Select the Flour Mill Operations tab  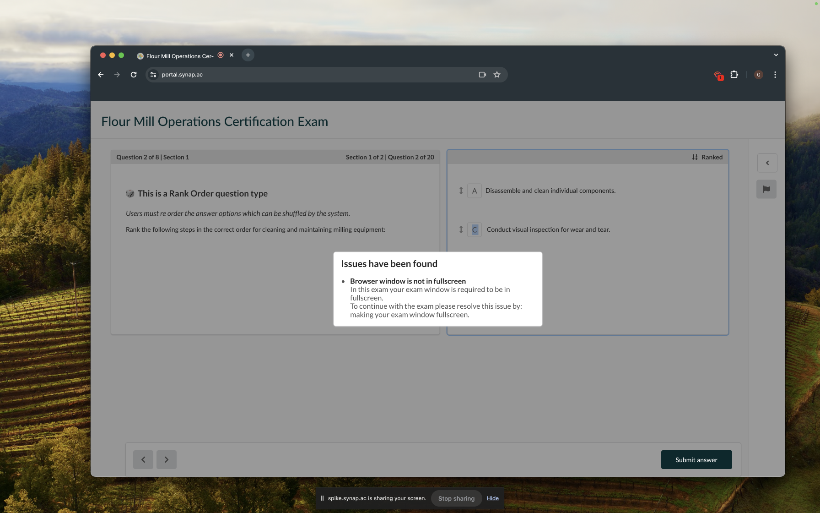pyautogui.click(x=179, y=56)
